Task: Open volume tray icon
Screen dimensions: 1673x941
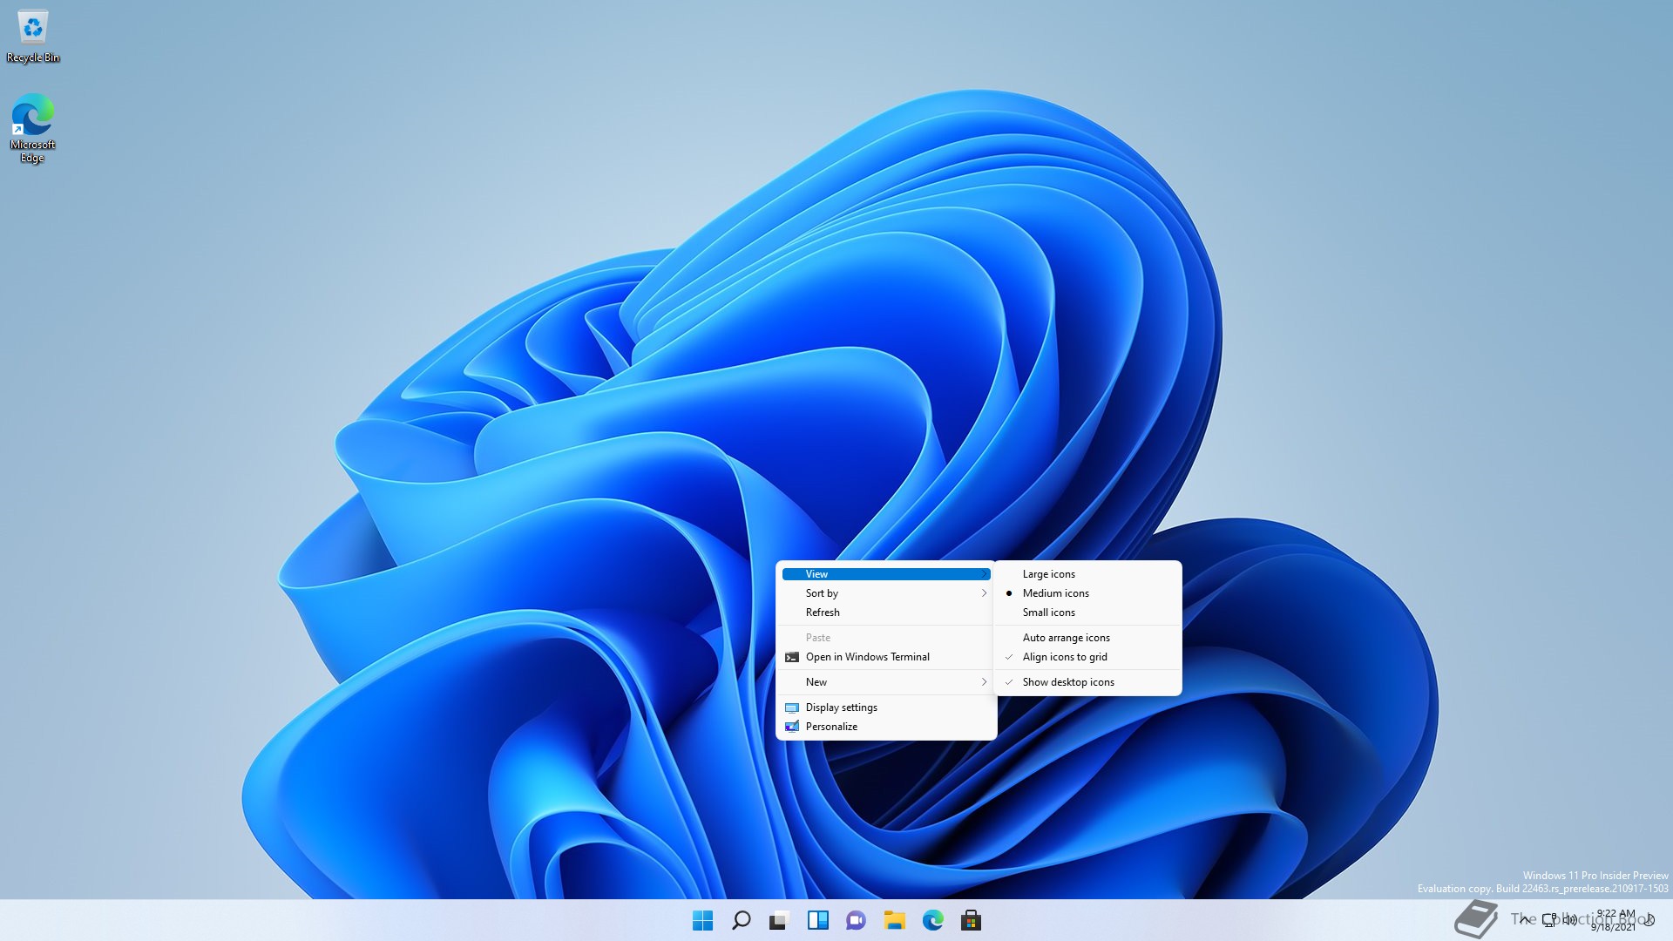Action: [x=1569, y=920]
